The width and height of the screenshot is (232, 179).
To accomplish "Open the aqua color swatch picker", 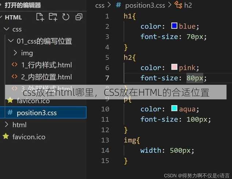I will pyautogui.click(x=174, y=108).
